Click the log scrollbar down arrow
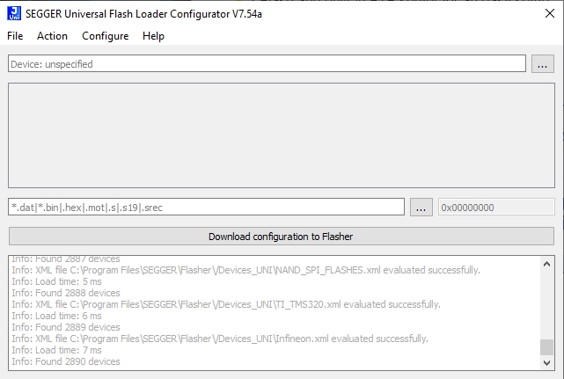Image resolution: width=564 pixels, height=379 pixels. (x=546, y=362)
